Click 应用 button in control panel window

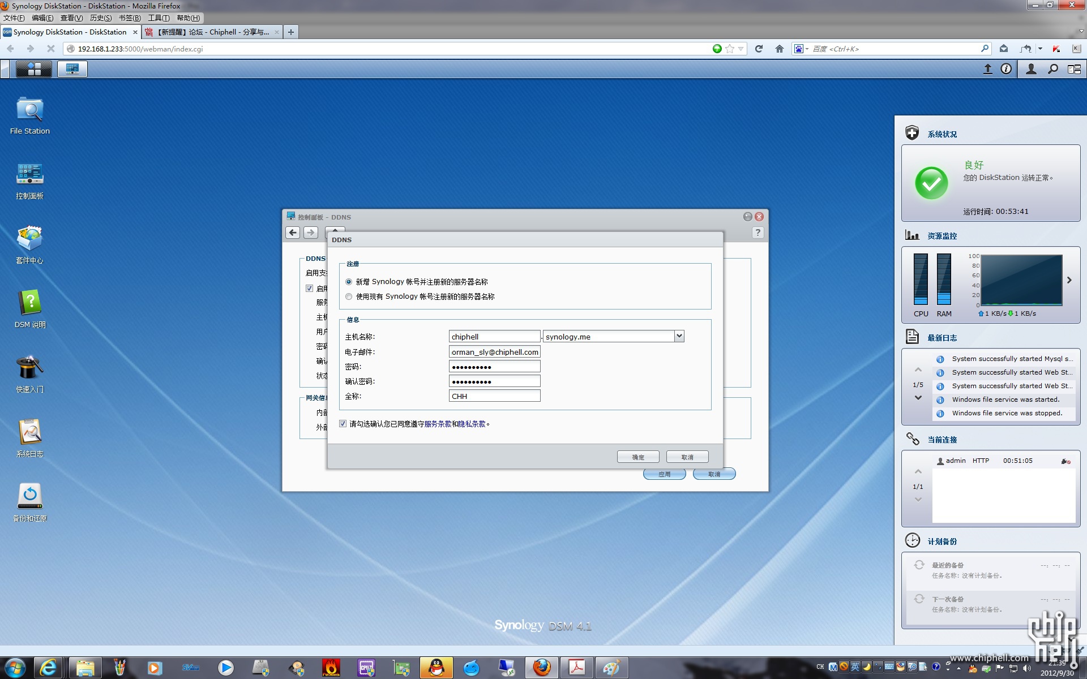tap(665, 474)
